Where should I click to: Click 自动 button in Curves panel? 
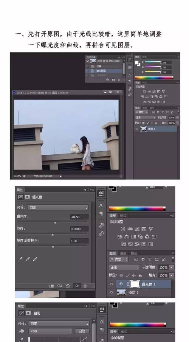click(82, 331)
